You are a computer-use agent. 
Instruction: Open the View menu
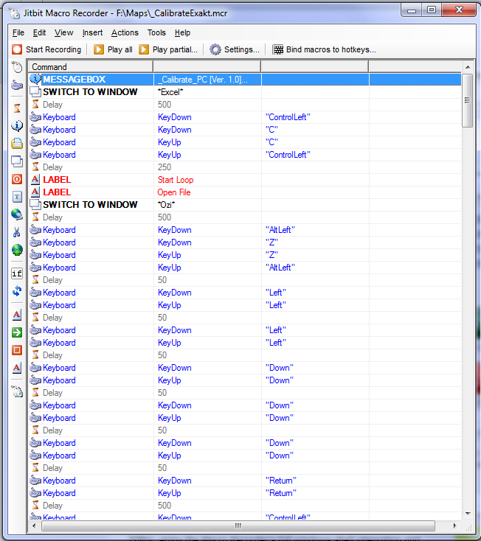click(x=64, y=32)
